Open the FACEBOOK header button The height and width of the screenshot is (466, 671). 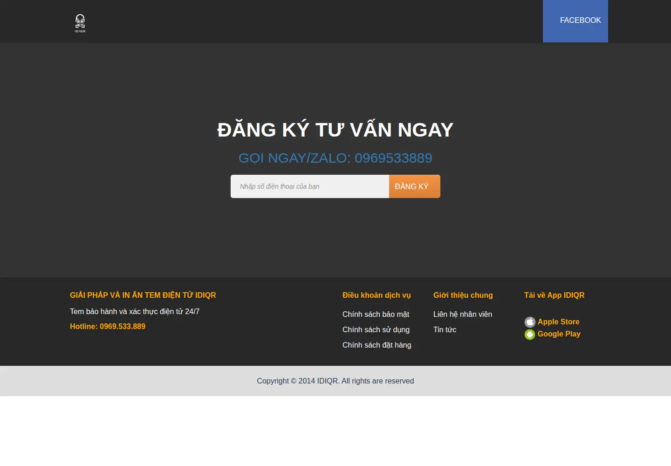pyautogui.click(x=575, y=21)
